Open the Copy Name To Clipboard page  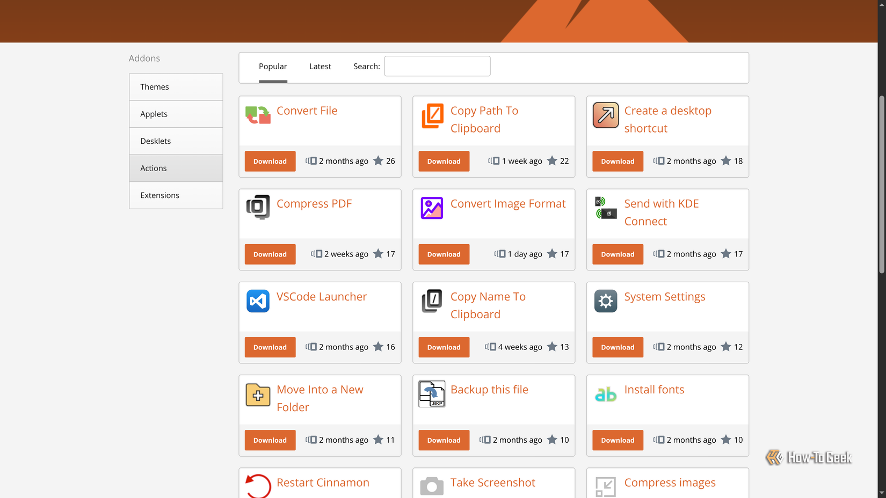click(488, 305)
